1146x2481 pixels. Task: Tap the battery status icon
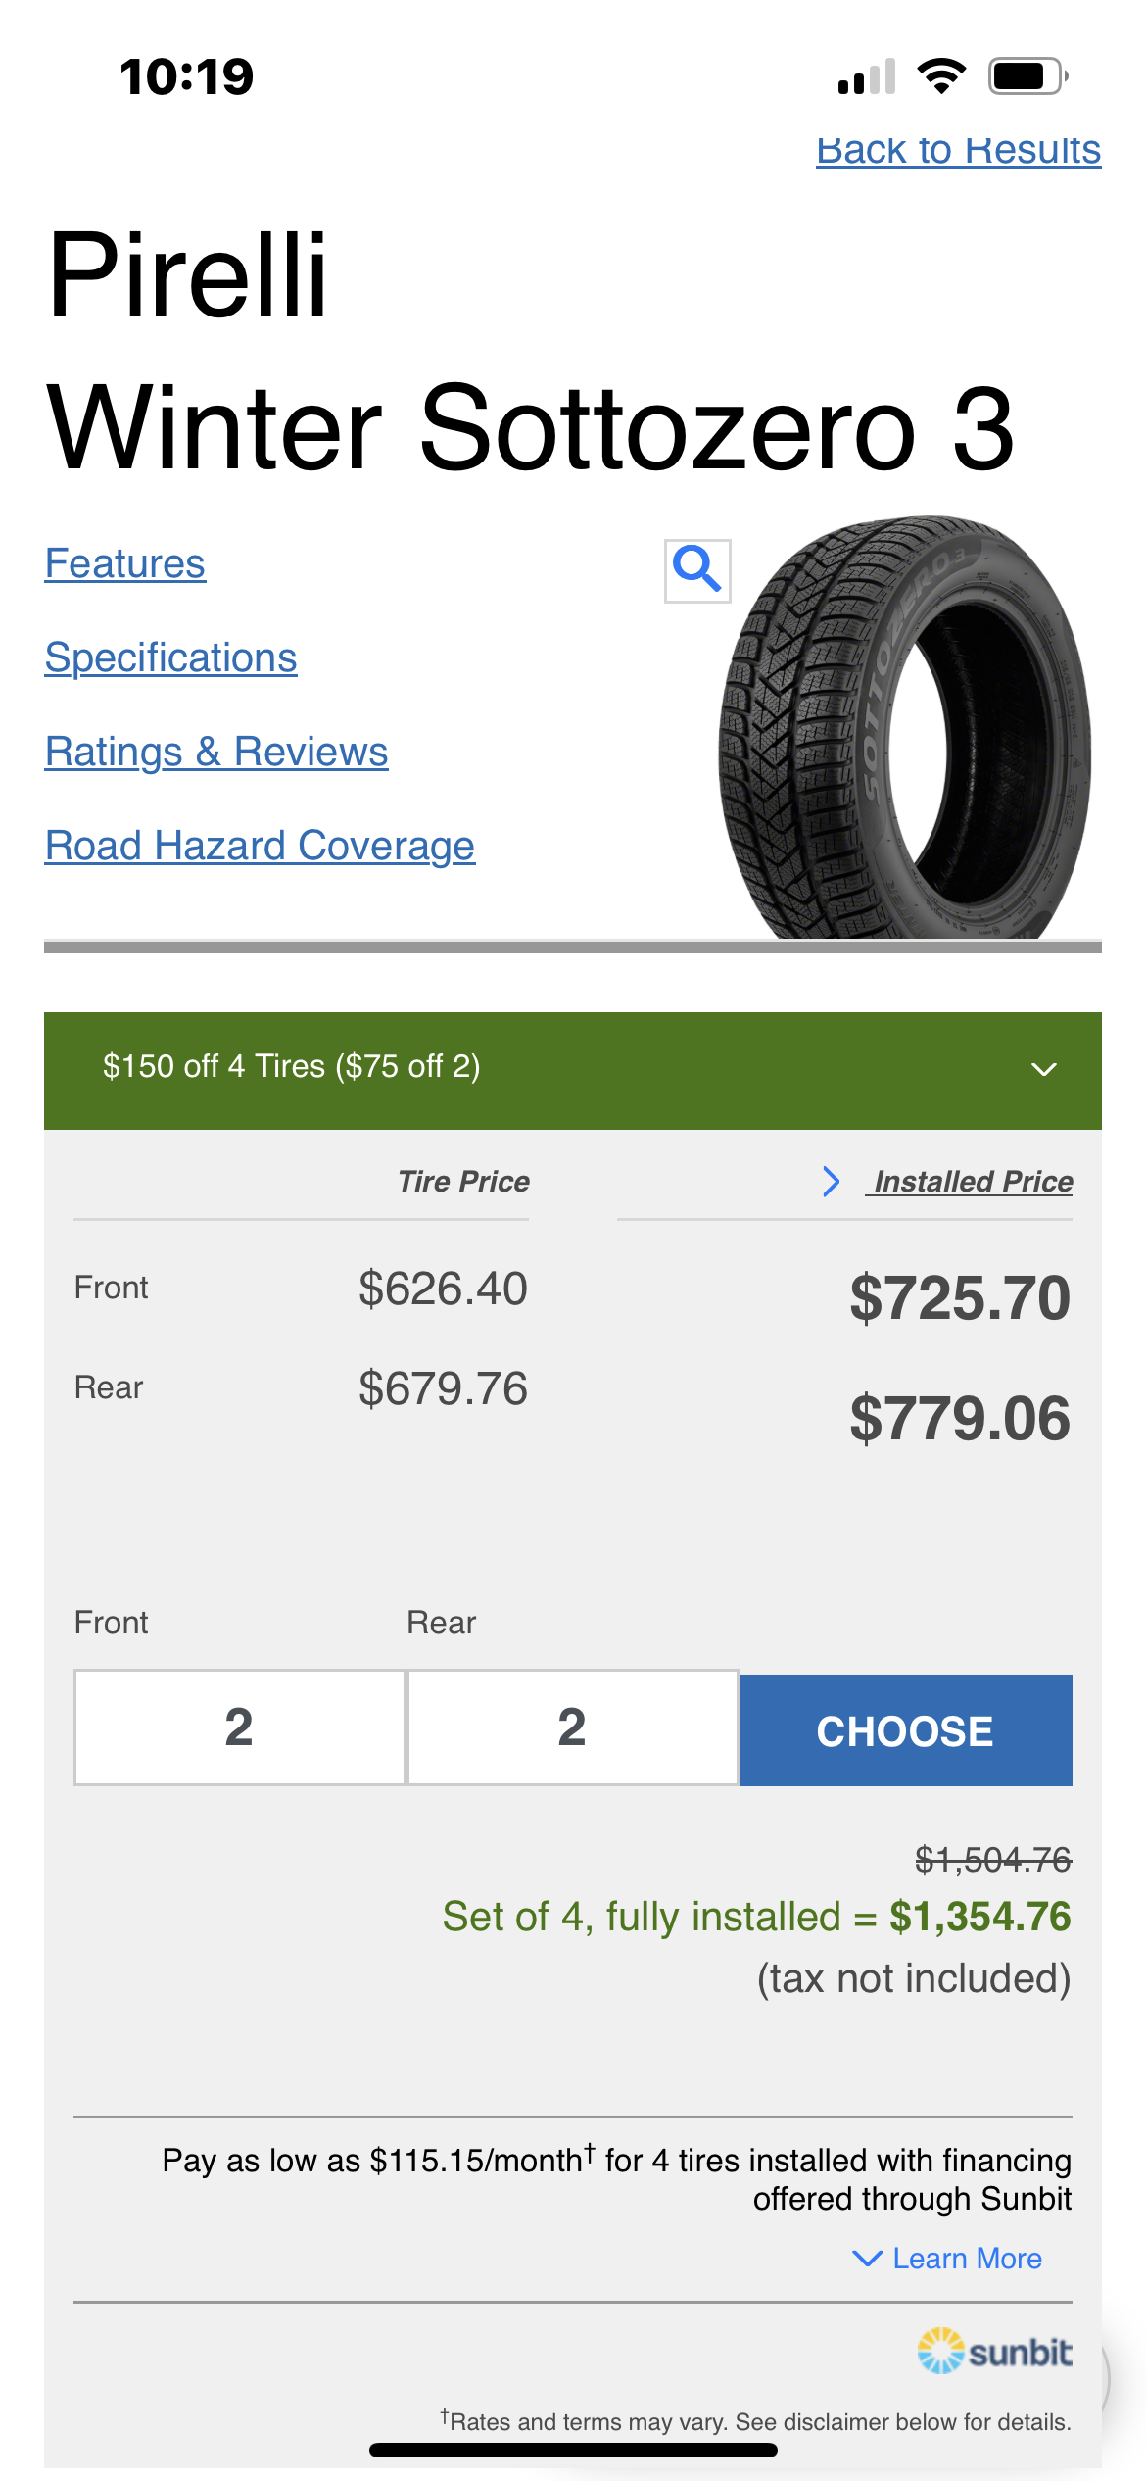pos(1027,76)
